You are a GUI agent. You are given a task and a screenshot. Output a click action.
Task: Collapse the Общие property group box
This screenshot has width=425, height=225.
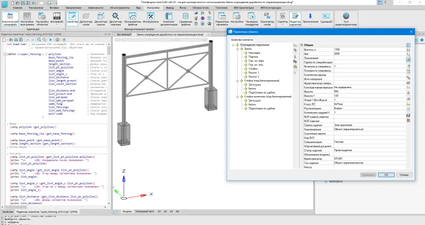[x=301, y=45]
